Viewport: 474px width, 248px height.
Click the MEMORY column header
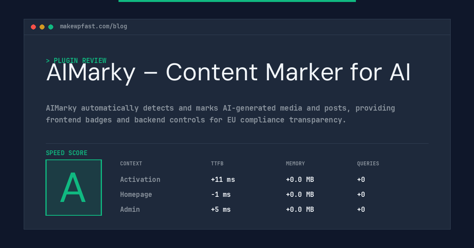[295, 164]
